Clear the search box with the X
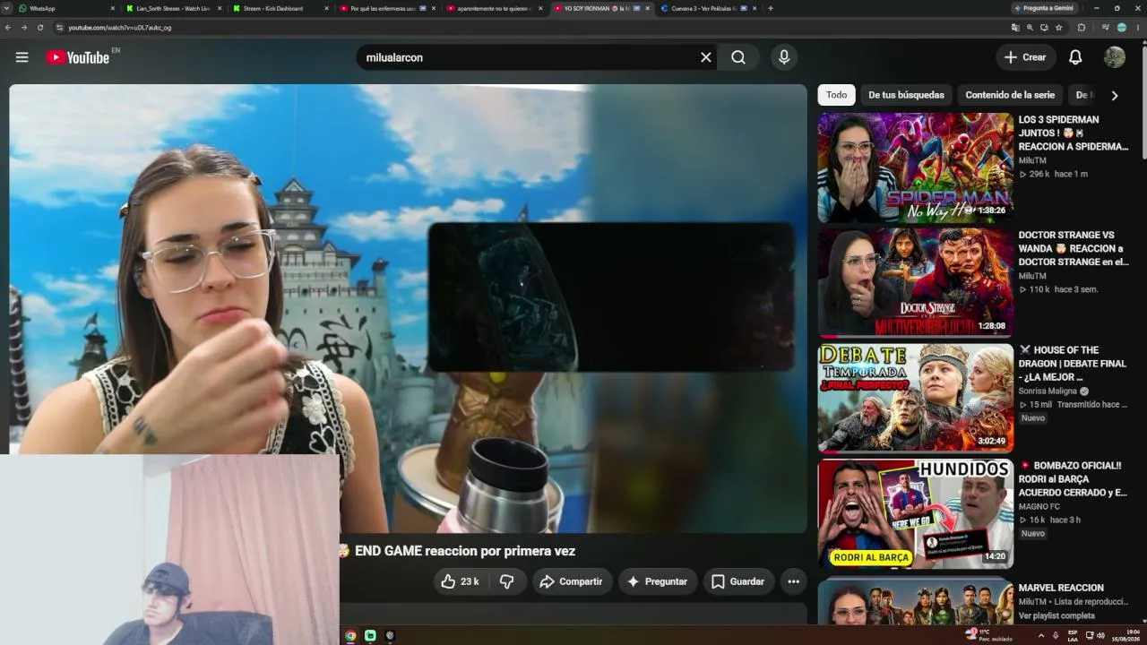Image resolution: width=1147 pixels, height=645 pixels. coord(706,57)
